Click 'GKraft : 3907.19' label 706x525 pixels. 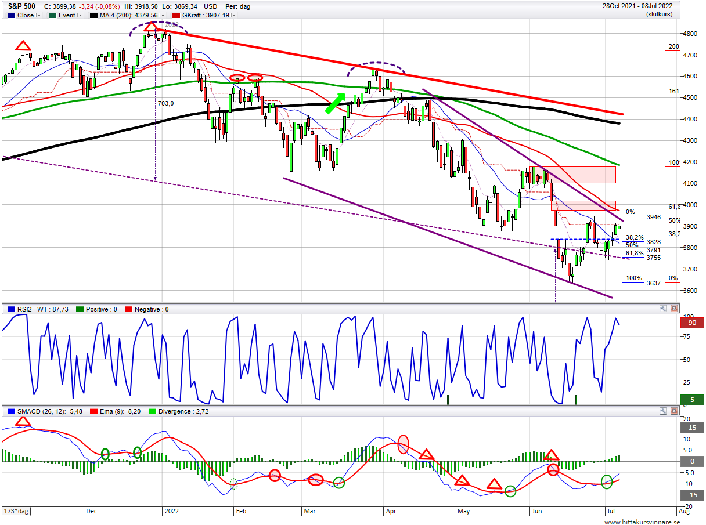click(206, 16)
